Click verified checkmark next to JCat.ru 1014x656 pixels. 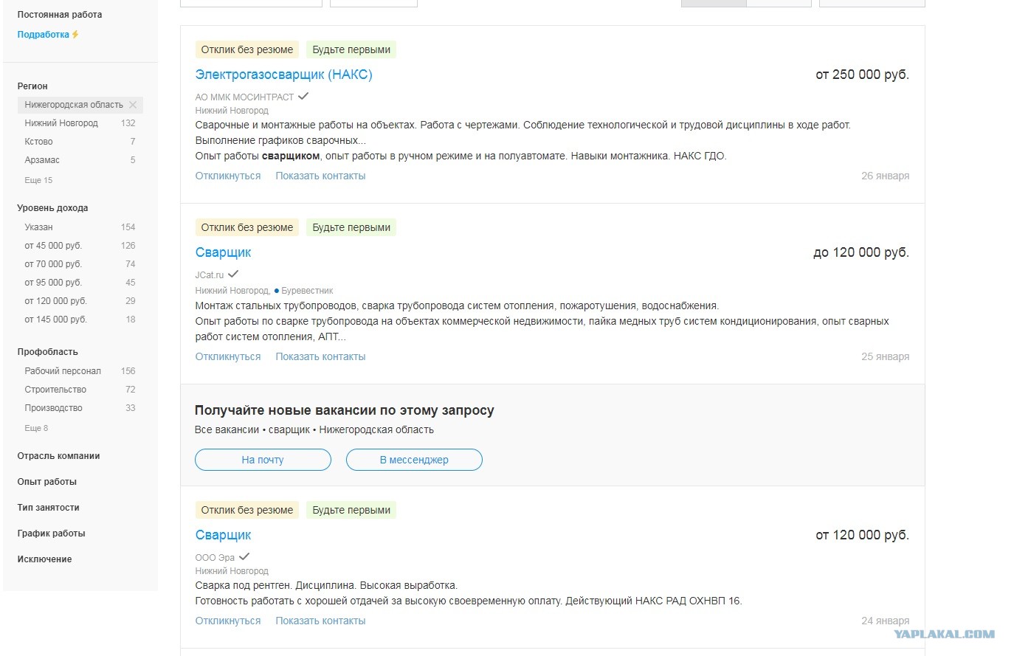pos(233,274)
